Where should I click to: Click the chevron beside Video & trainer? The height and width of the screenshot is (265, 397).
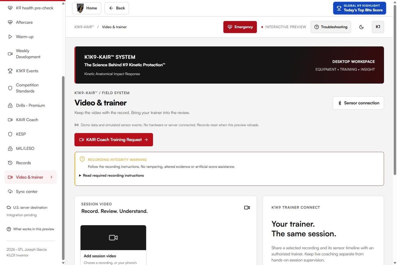tap(51, 177)
